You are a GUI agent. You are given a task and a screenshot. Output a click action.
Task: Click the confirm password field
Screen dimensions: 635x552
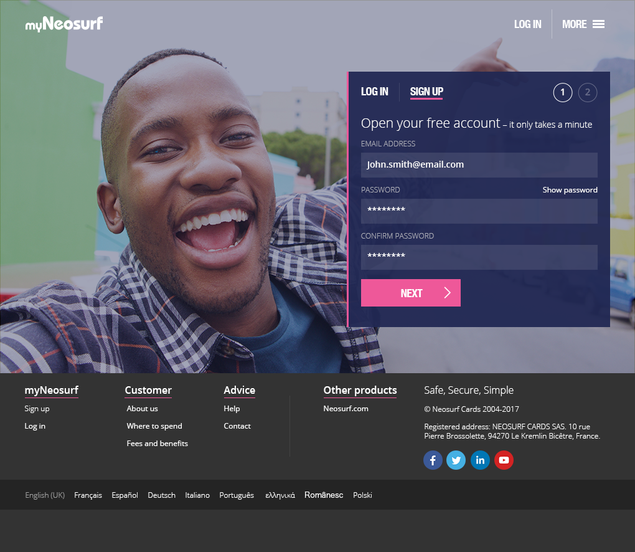pyautogui.click(x=479, y=257)
